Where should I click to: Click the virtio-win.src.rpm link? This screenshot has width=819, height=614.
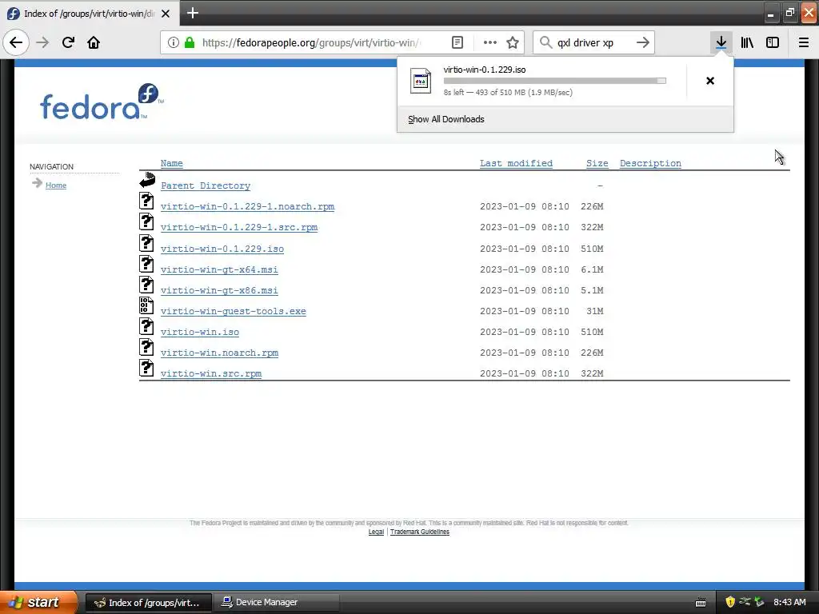pos(210,374)
